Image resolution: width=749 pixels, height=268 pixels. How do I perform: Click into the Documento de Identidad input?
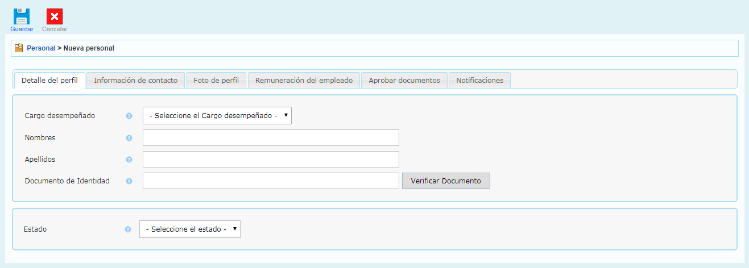(271, 181)
